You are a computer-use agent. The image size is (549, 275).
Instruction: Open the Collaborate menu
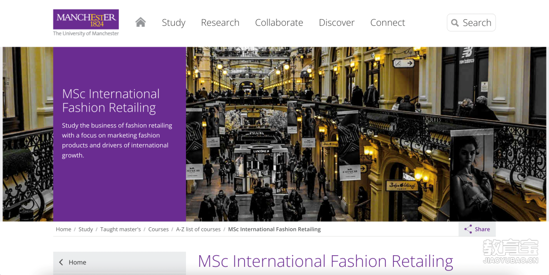pos(279,22)
